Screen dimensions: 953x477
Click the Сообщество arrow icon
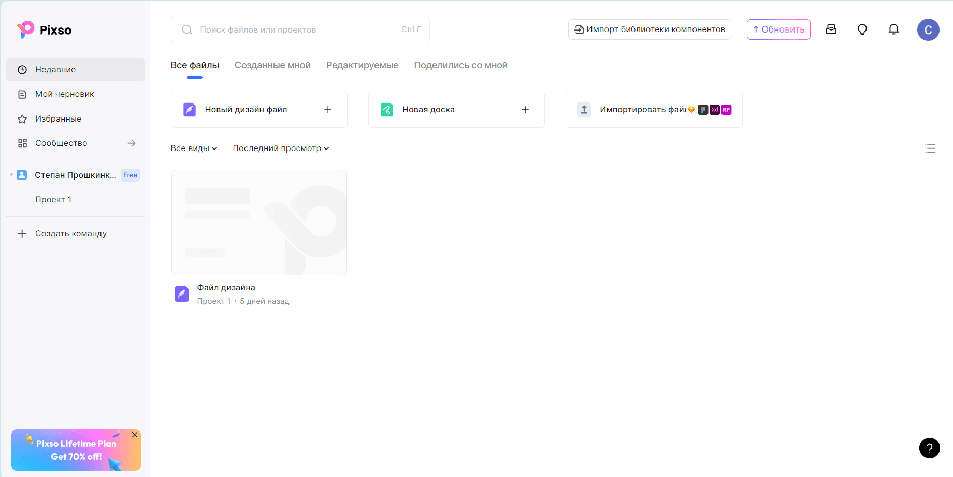[x=132, y=143]
